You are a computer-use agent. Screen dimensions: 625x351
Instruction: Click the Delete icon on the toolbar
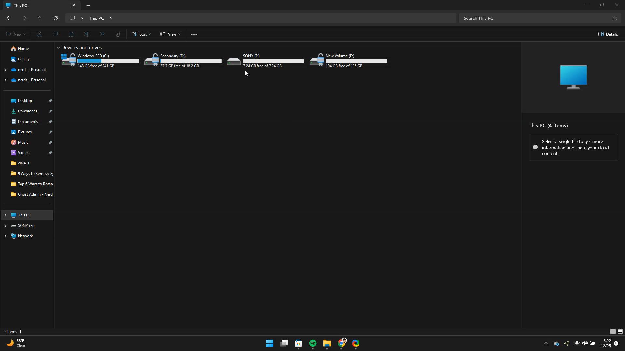click(x=118, y=34)
